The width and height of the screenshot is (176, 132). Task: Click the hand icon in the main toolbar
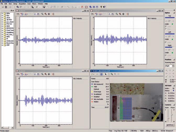pos(82,7)
